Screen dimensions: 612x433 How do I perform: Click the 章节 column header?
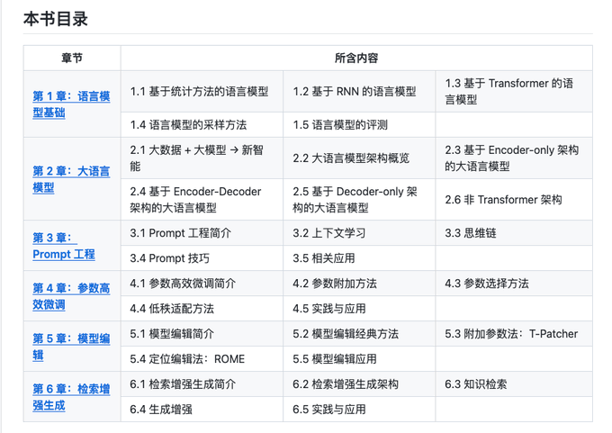click(x=72, y=59)
